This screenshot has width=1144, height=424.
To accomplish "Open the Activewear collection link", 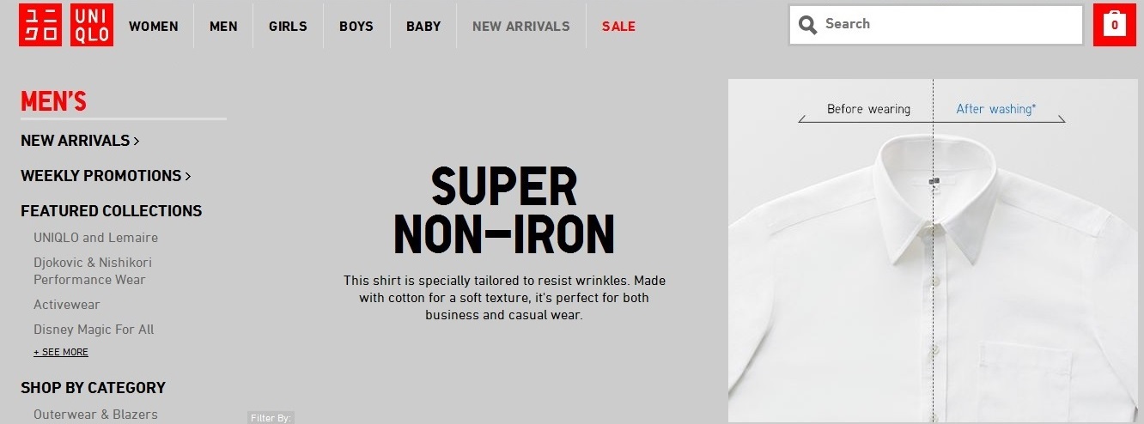I will [67, 305].
